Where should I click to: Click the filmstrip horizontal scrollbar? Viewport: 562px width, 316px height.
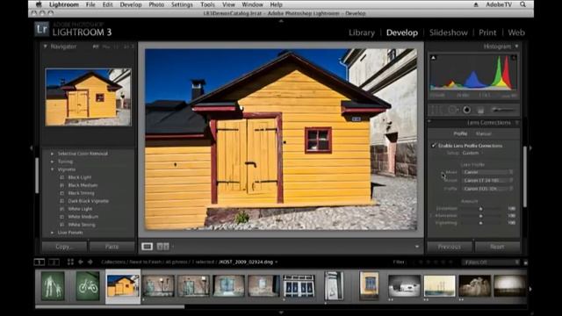[x=110, y=306]
